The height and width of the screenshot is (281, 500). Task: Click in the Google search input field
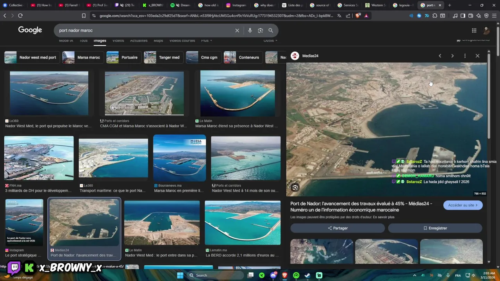click(x=145, y=30)
